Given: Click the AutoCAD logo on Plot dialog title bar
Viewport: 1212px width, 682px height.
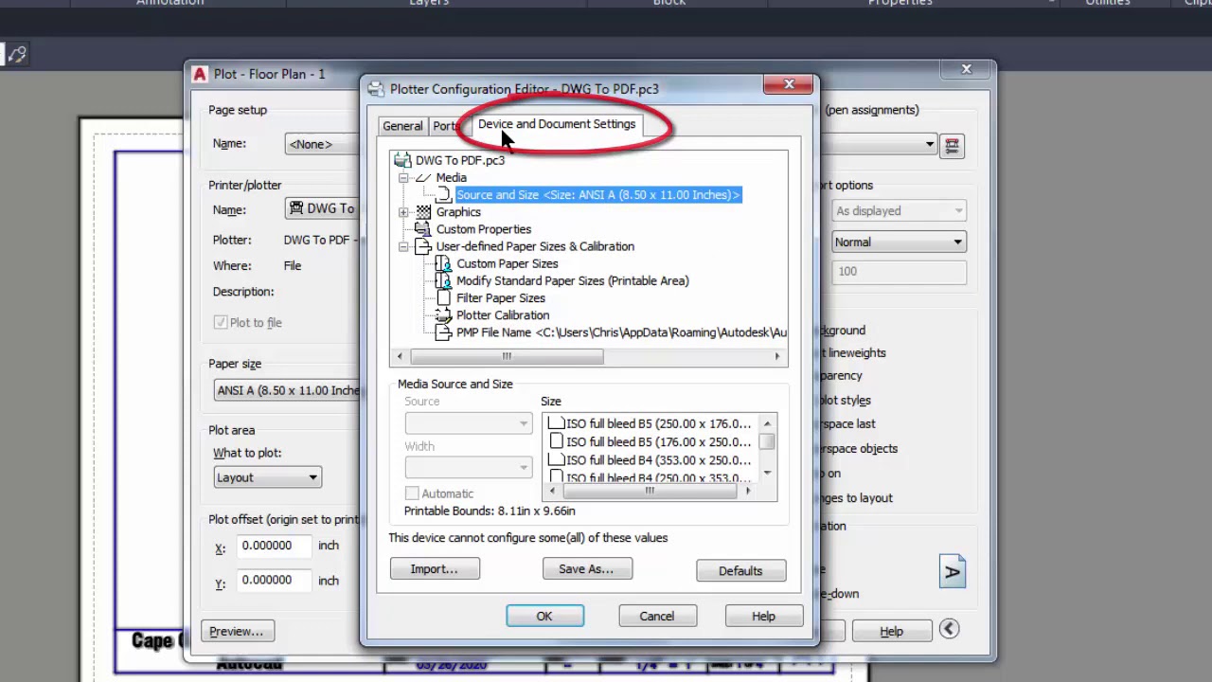Looking at the screenshot, I should coord(200,74).
